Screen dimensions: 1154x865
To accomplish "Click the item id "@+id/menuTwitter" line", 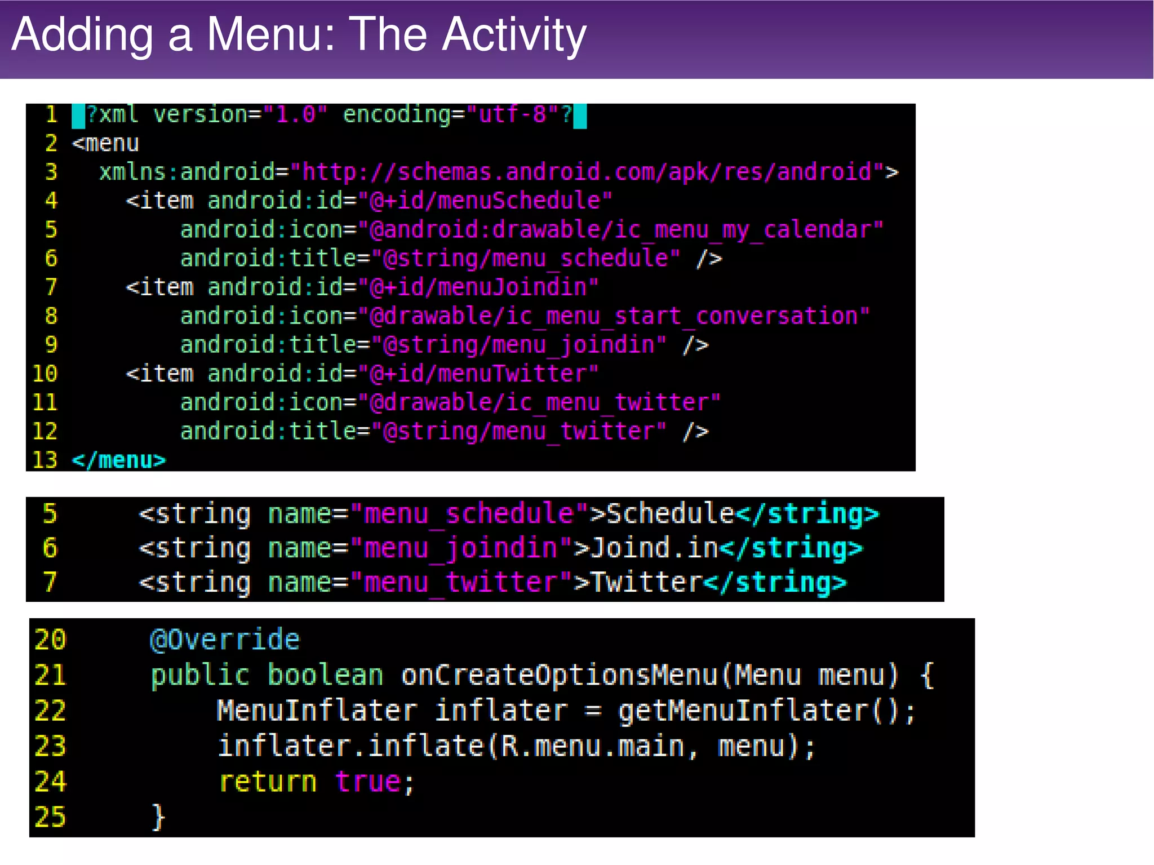I will pyautogui.click(x=362, y=374).
